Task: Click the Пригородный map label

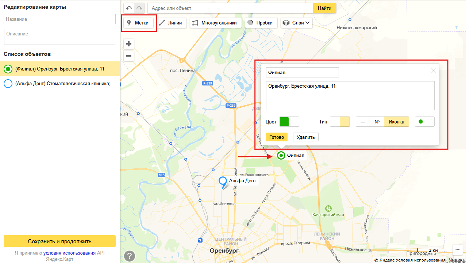Action: (x=421, y=253)
